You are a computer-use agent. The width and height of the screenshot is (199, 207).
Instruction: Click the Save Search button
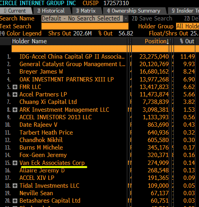point(152,18)
